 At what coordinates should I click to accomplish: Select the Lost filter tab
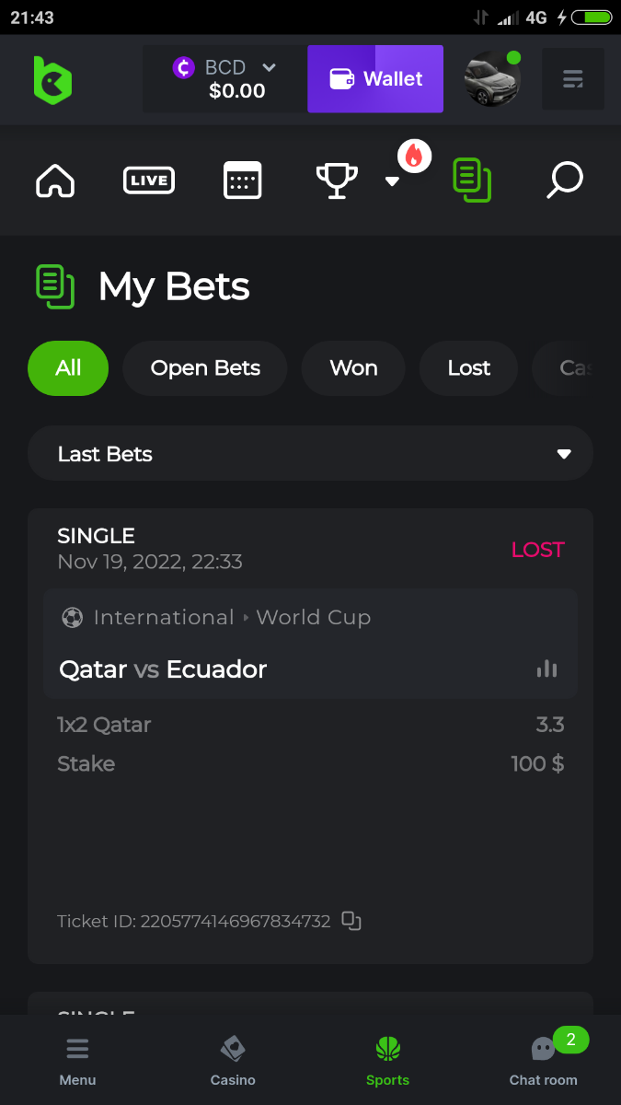click(468, 368)
